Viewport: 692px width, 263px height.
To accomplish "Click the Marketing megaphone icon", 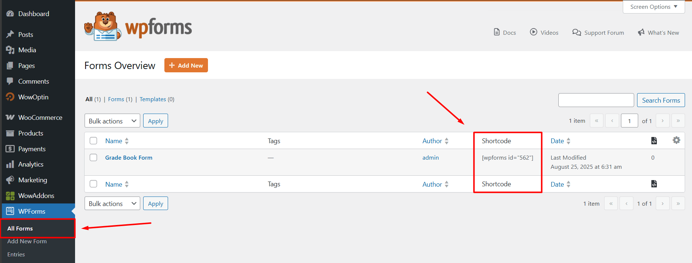I will [10, 180].
